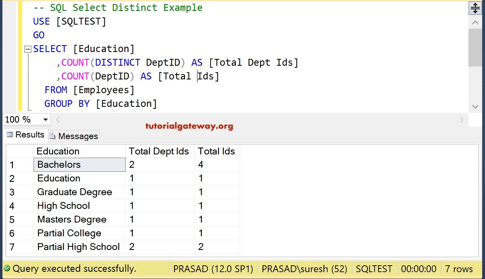Click Total Dept Ids value for Graduate Degree
485x279 pixels.
(160, 192)
